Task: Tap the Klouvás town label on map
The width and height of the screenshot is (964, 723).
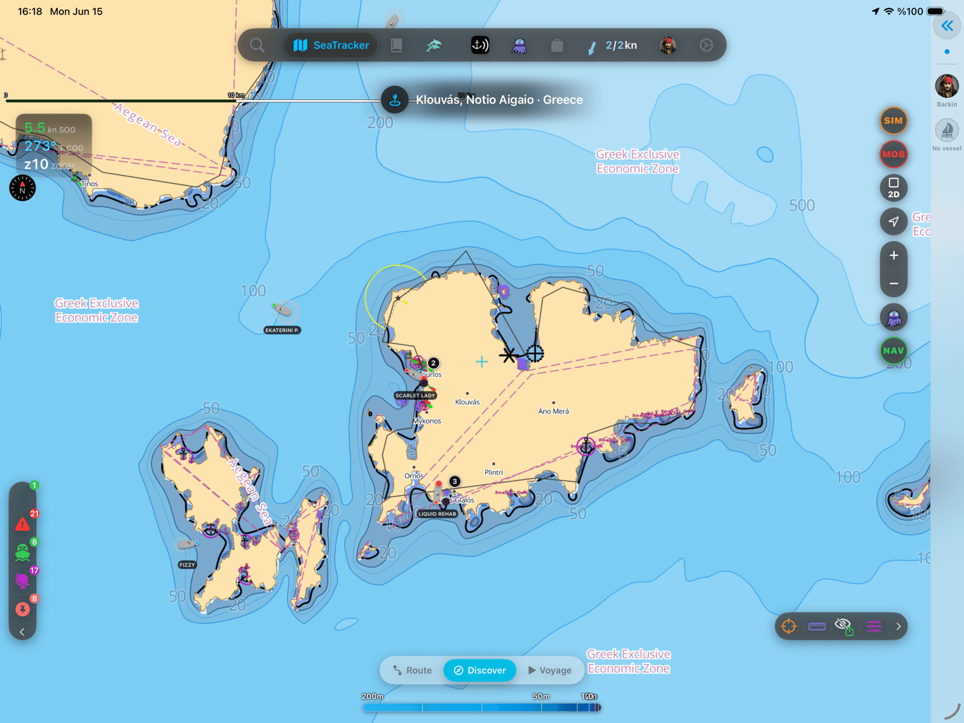Action: [468, 402]
